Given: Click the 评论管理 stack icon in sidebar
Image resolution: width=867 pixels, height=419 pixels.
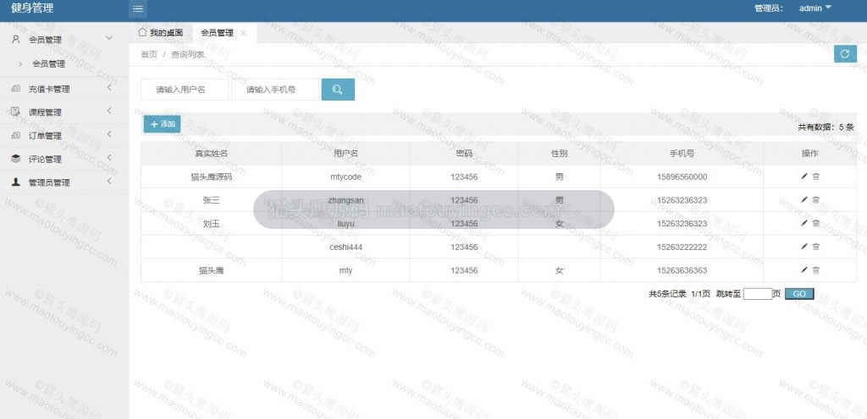Looking at the screenshot, I should [16, 159].
